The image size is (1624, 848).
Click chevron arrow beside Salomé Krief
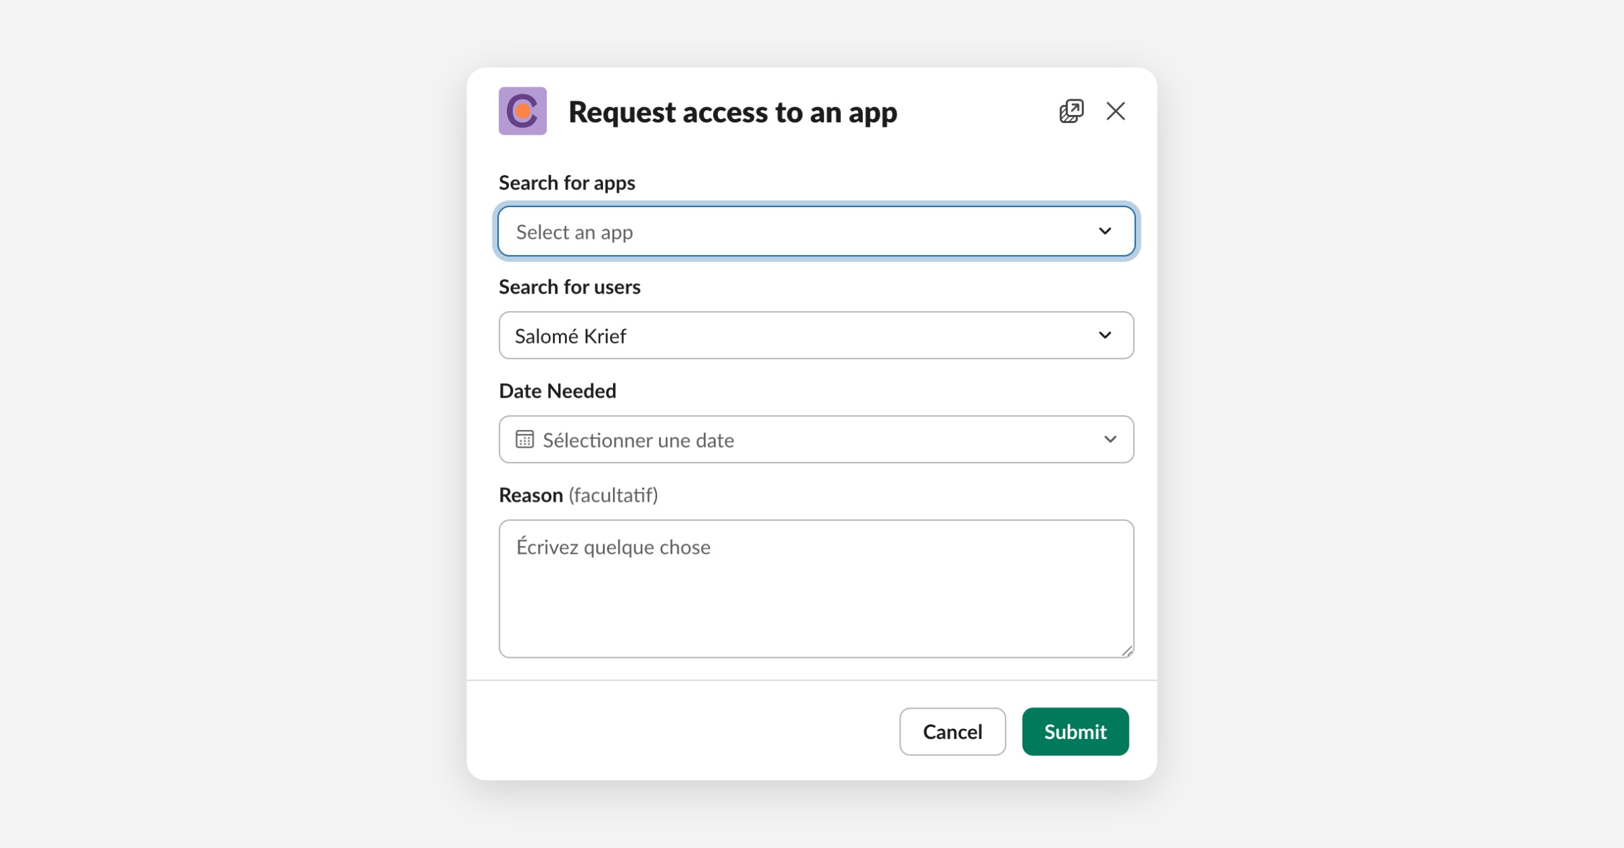point(1104,335)
